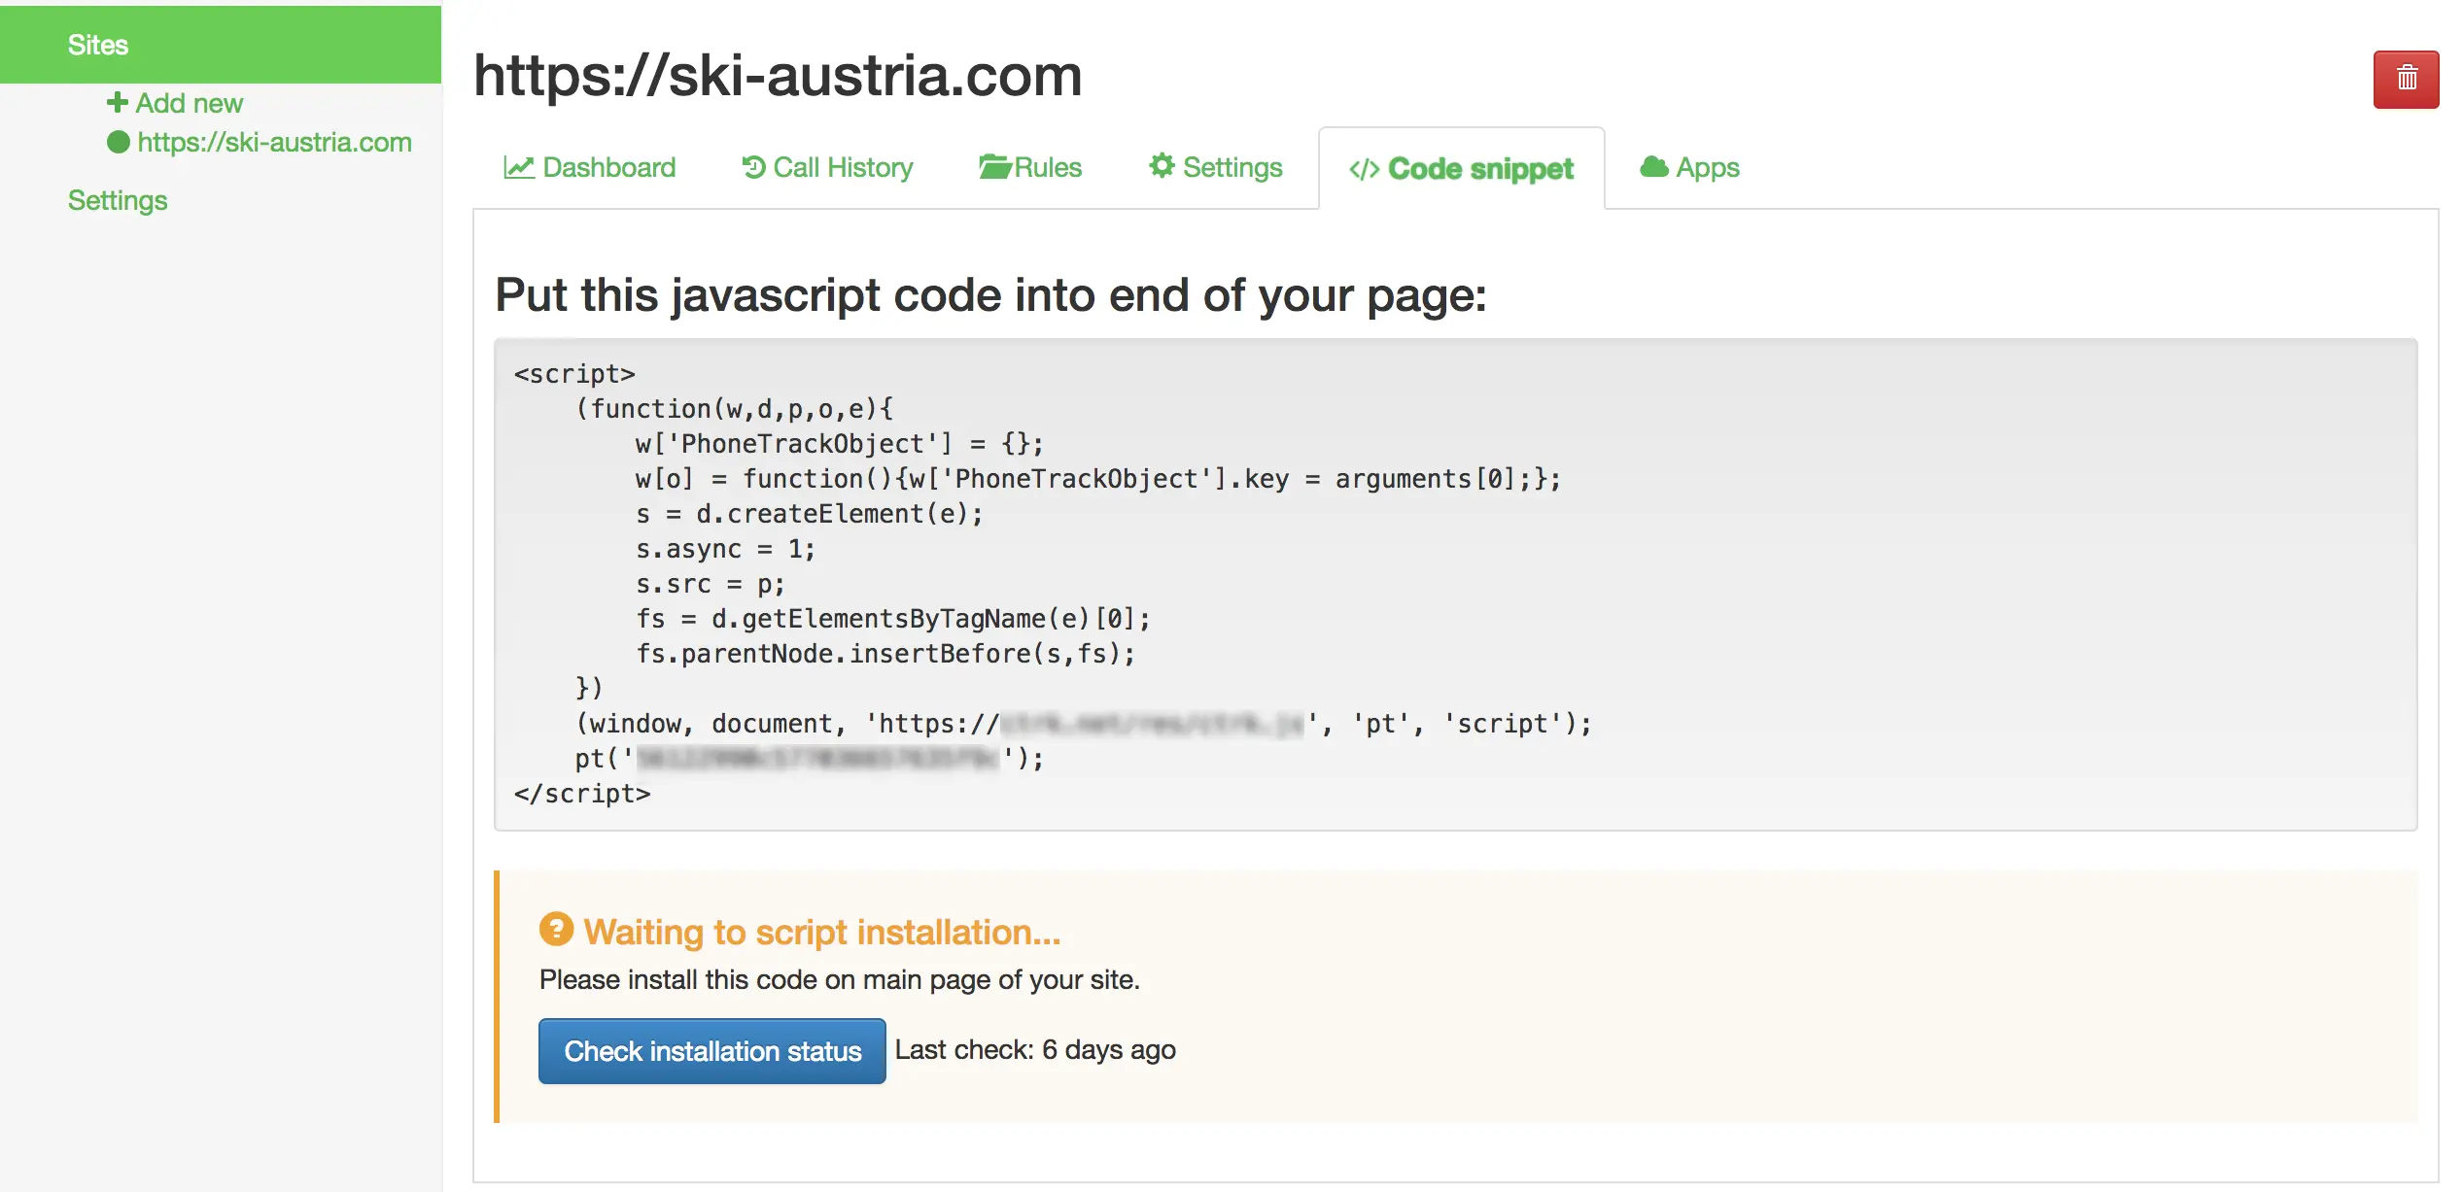Click the Call History clock icon
Screen dimensions: 2463x1192
tap(753, 167)
